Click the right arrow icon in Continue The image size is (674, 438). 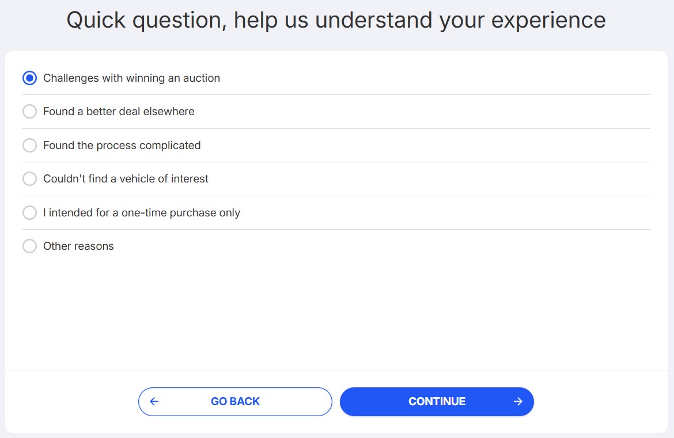tap(518, 402)
